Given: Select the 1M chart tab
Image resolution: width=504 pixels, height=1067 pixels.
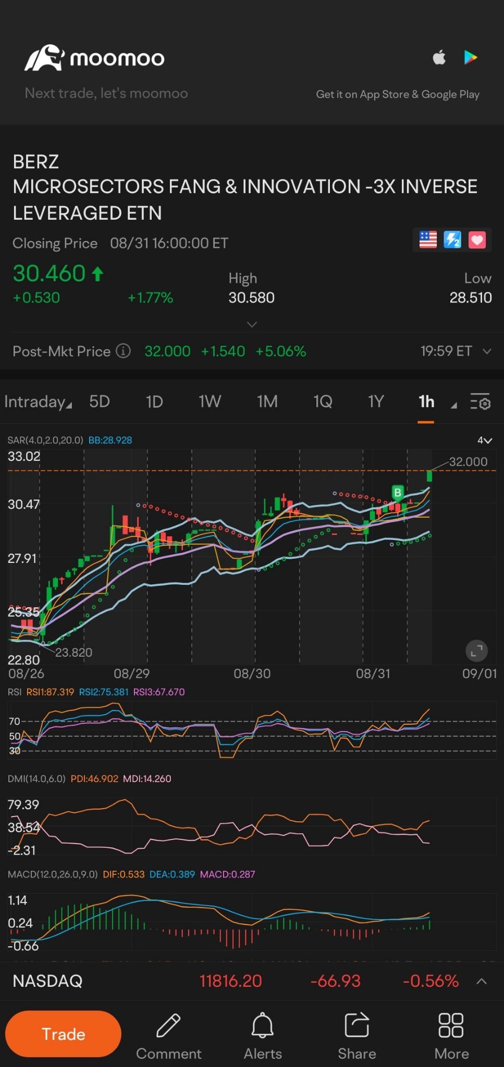Looking at the screenshot, I should pyautogui.click(x=267, y=401).
